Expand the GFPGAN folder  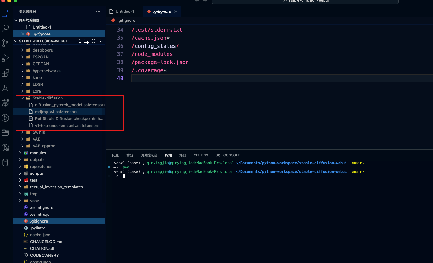click(x=22, y=64)
